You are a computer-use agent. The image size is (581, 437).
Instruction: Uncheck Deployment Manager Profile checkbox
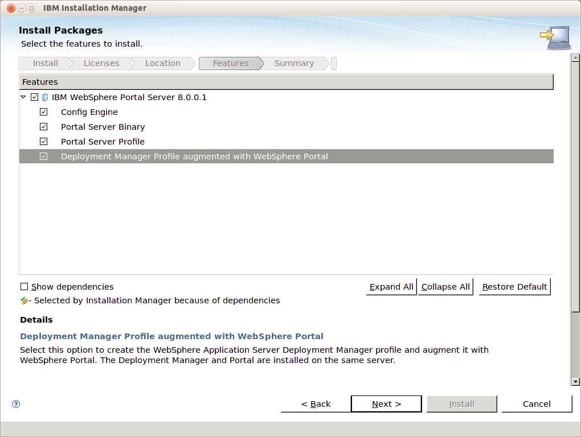click(44, 156)
